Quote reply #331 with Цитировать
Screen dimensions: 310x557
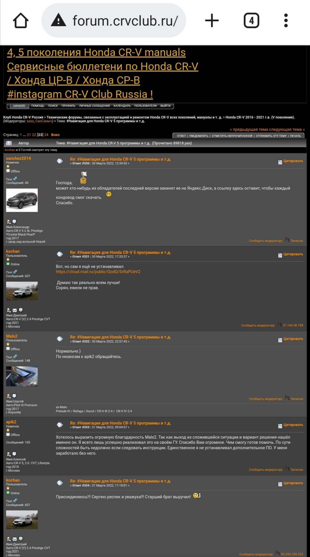[x=293, y=254]
